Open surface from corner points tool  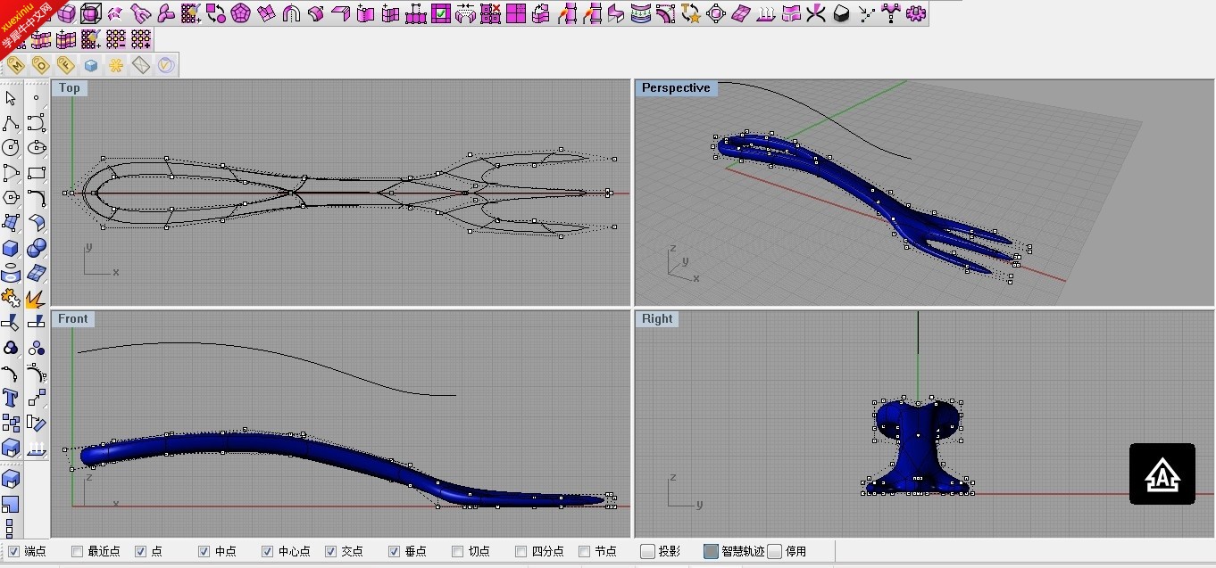[12, 223]
